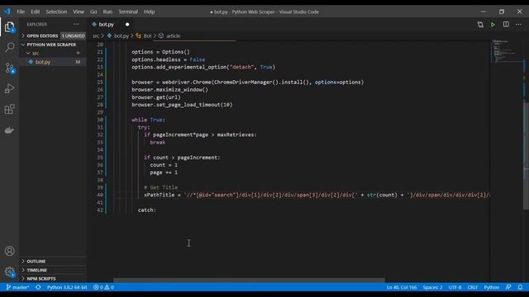This screenshot has height=297, width=529.
Task: Open the Run and Debug view
Action: (9, 88)
